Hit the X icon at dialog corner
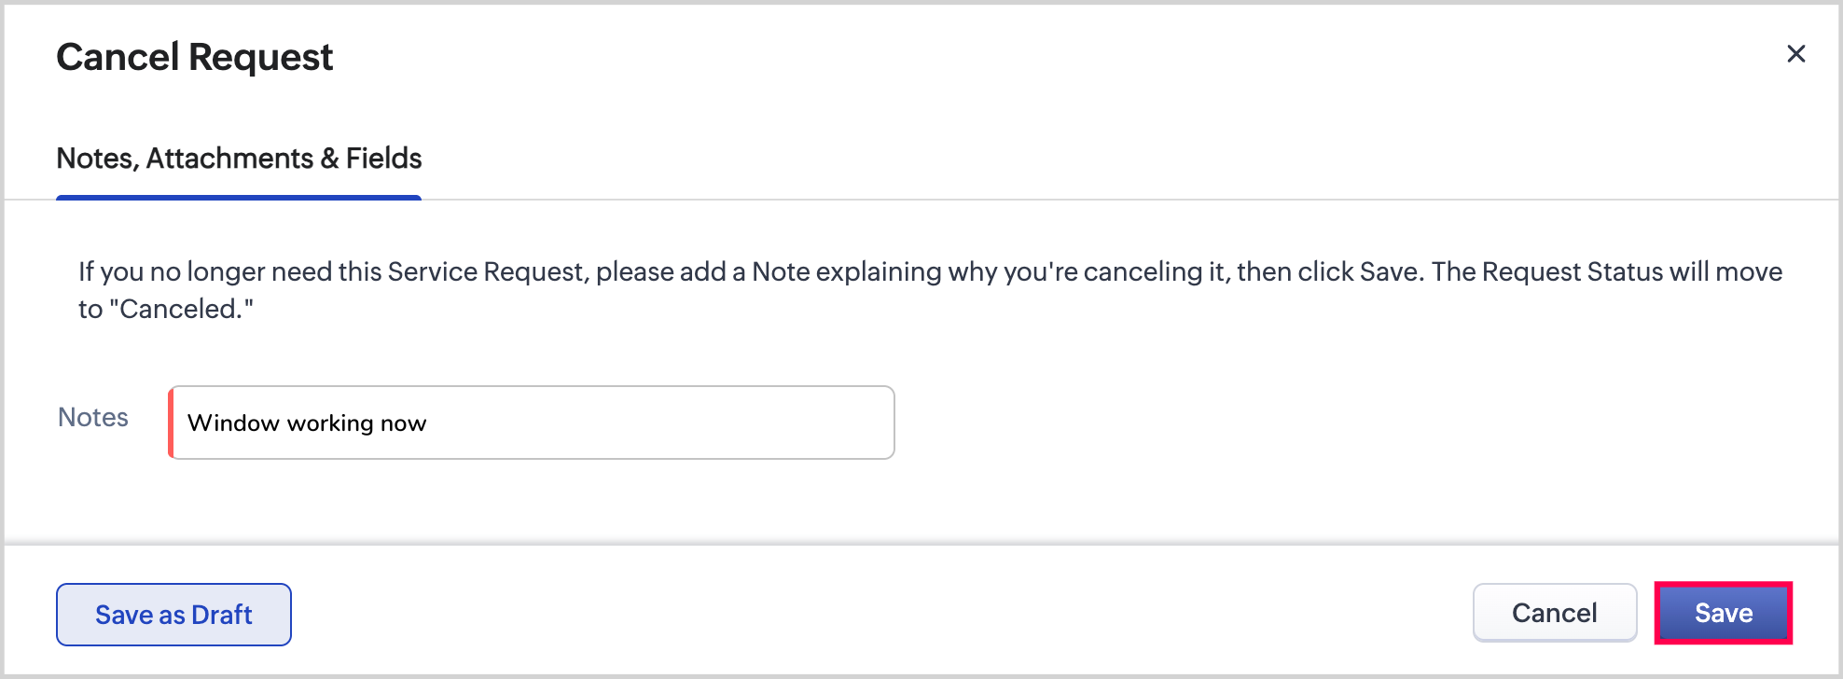1843x679 pixels. tap(1795, 54)
